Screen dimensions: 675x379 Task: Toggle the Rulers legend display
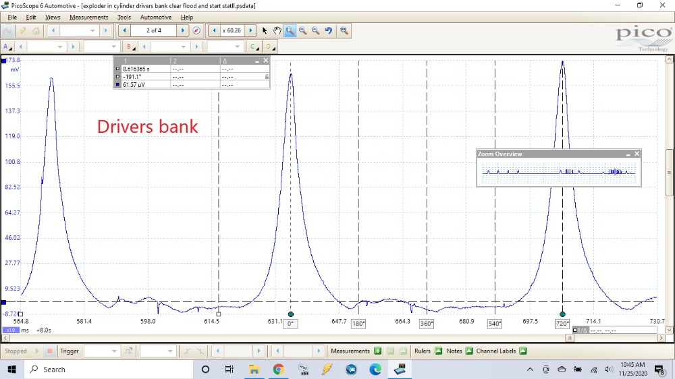pyautogui.click(x=438, y=351)
